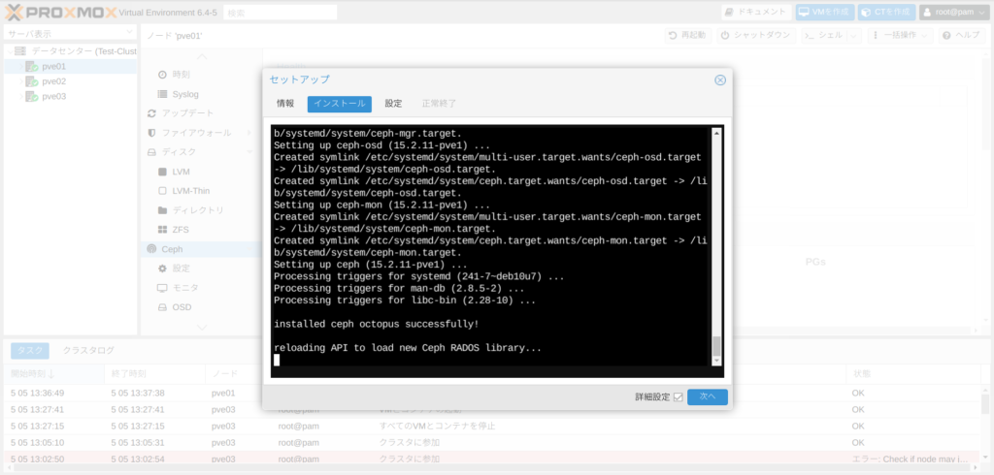Screen dimensions: 994x475
Task: Select the error task row 13:02:50
Action: click(491, 459)
